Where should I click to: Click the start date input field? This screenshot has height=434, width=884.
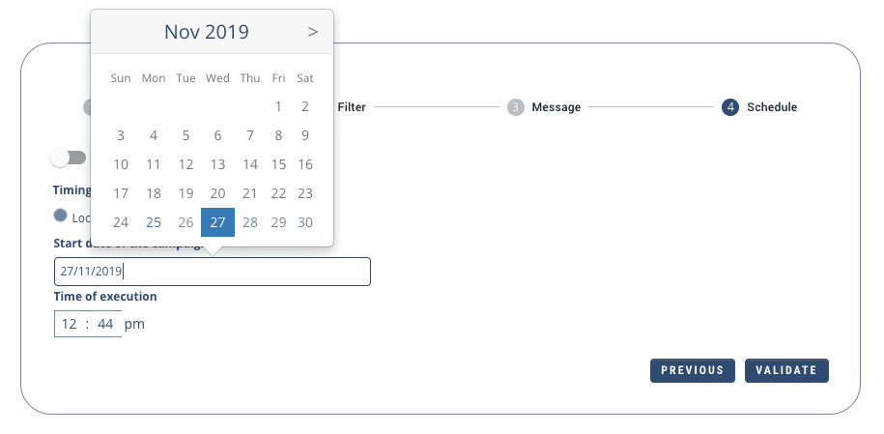213,272
